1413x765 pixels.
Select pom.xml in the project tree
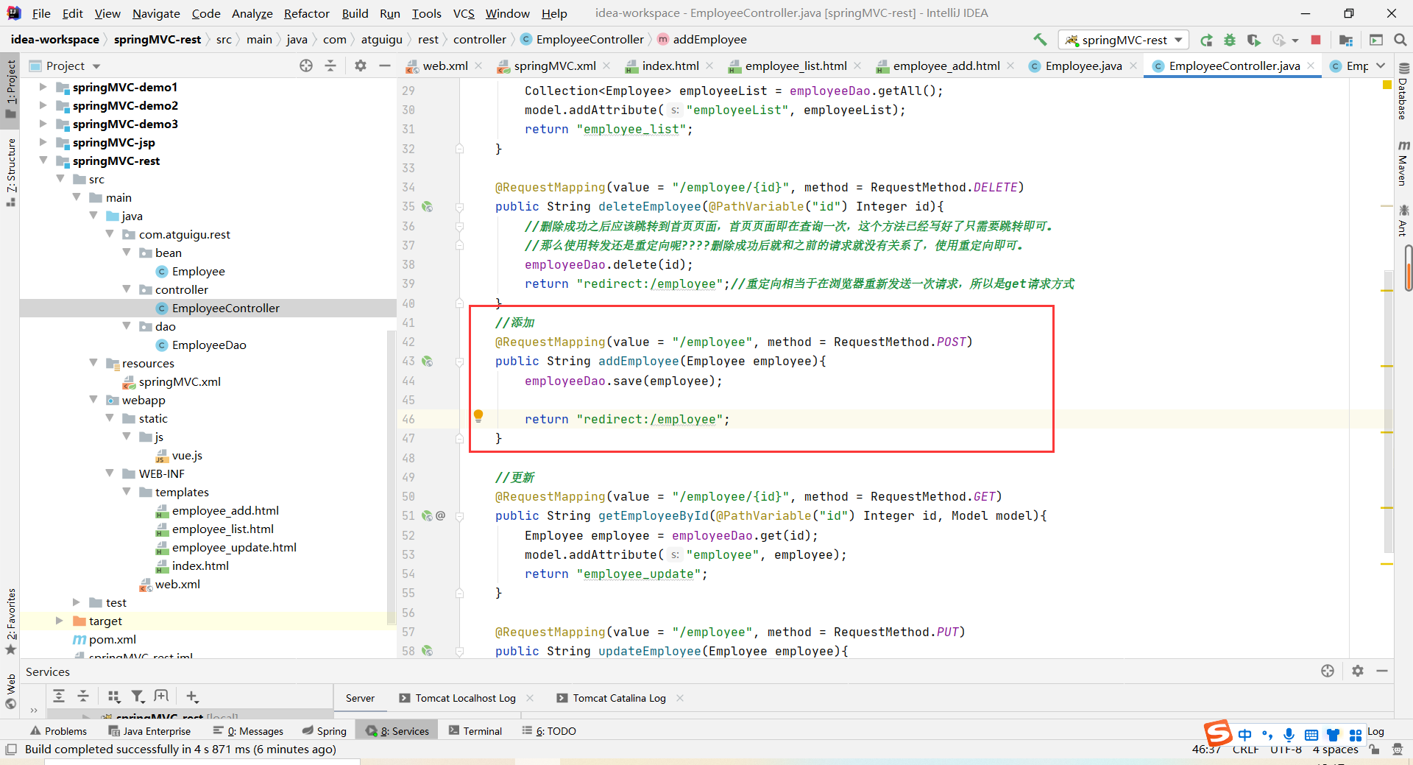112,639
